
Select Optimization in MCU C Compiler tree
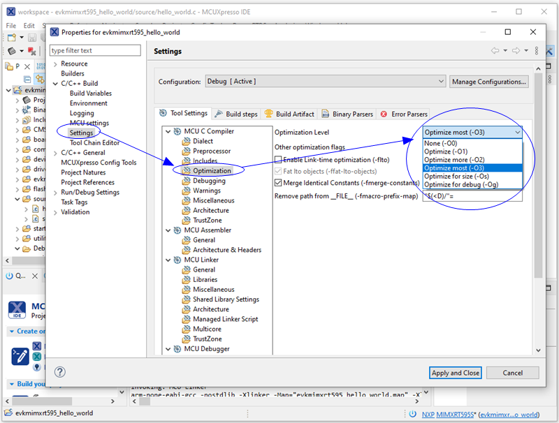coord(212,171)
